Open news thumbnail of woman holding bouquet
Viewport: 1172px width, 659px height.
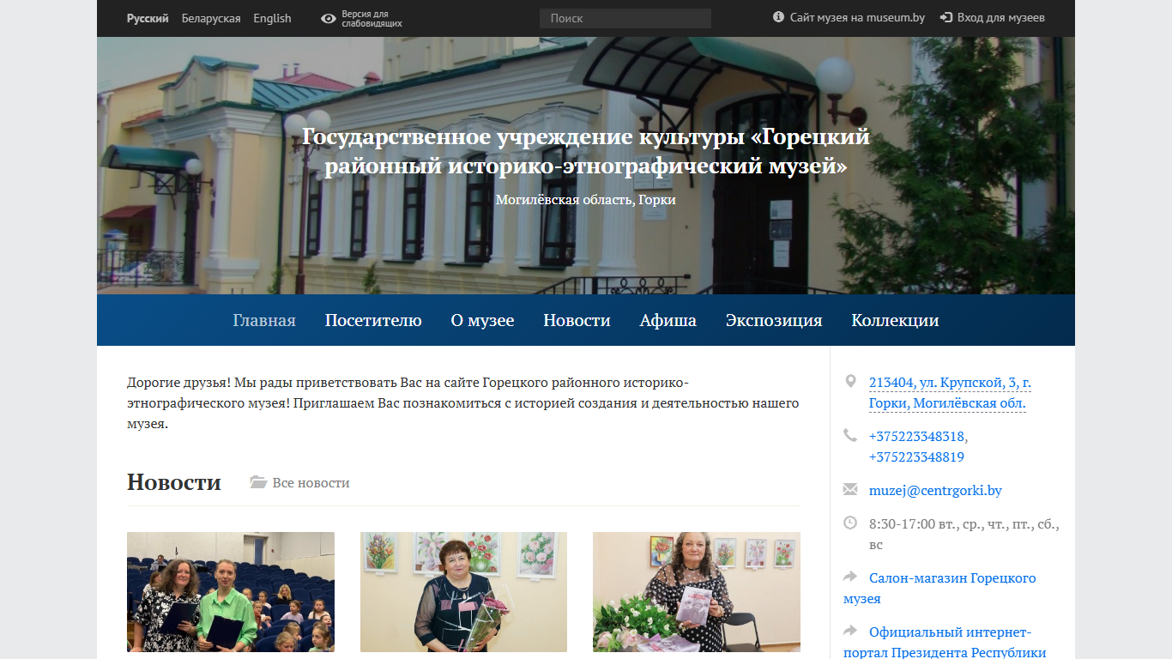click(x=463, y=592)
